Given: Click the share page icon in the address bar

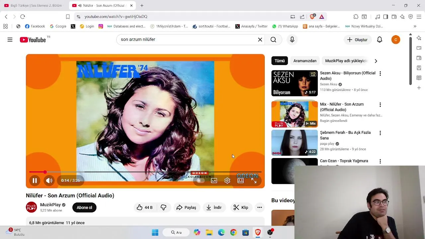Looking at the screenshot, I should pos(302,17).
